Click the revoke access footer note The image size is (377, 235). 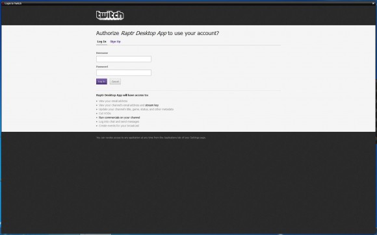pyautogui.click(x=151, y=138)
